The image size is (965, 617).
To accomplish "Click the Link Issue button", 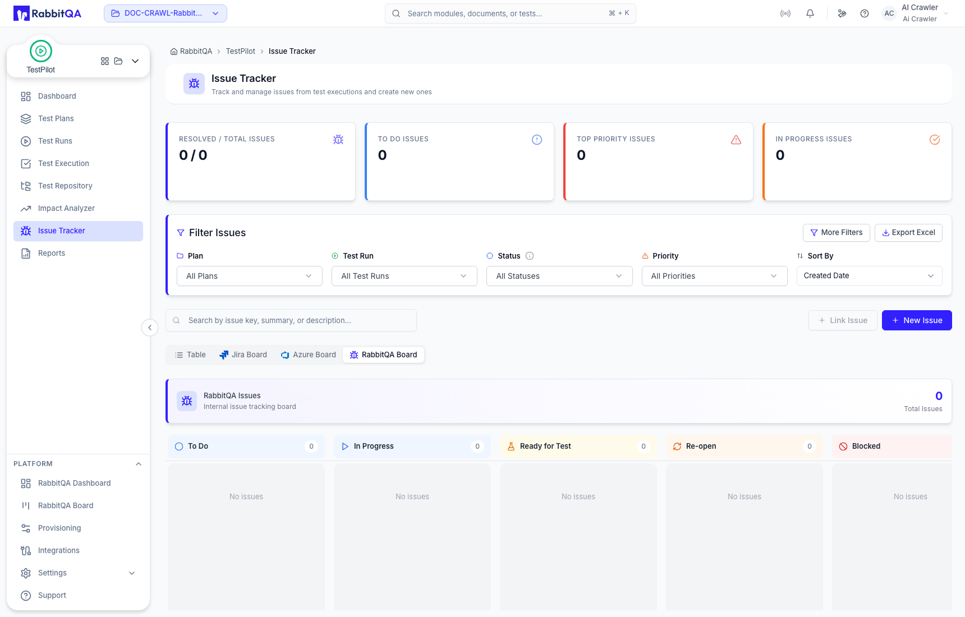I will (843, 320).
